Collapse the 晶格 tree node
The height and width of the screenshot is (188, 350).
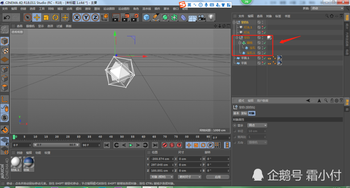pyautogui.click(x=239, y=43)
